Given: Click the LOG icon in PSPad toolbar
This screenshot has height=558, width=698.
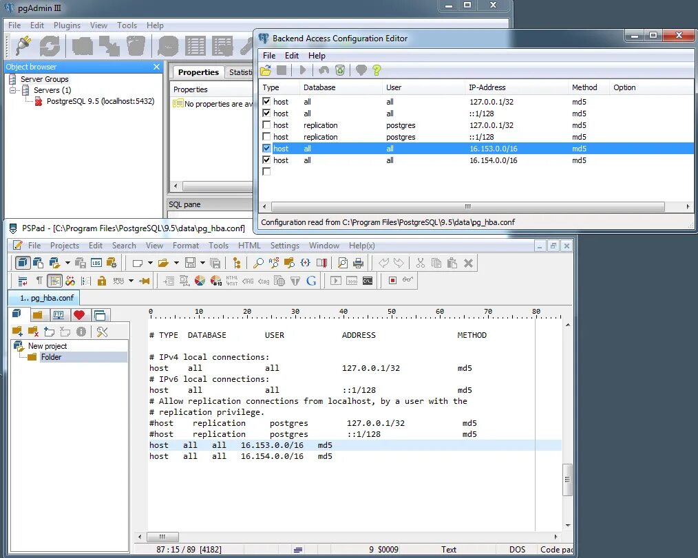Looking at the screenshot, I should click(x=96, y=263).
